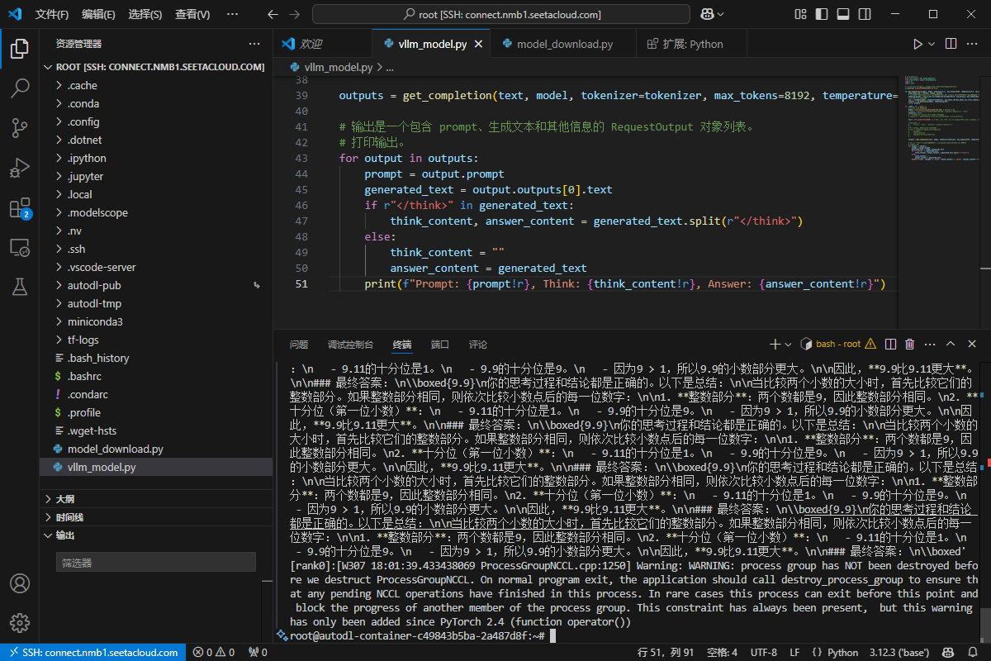Toggle the secondary side bar

[864, 14]
